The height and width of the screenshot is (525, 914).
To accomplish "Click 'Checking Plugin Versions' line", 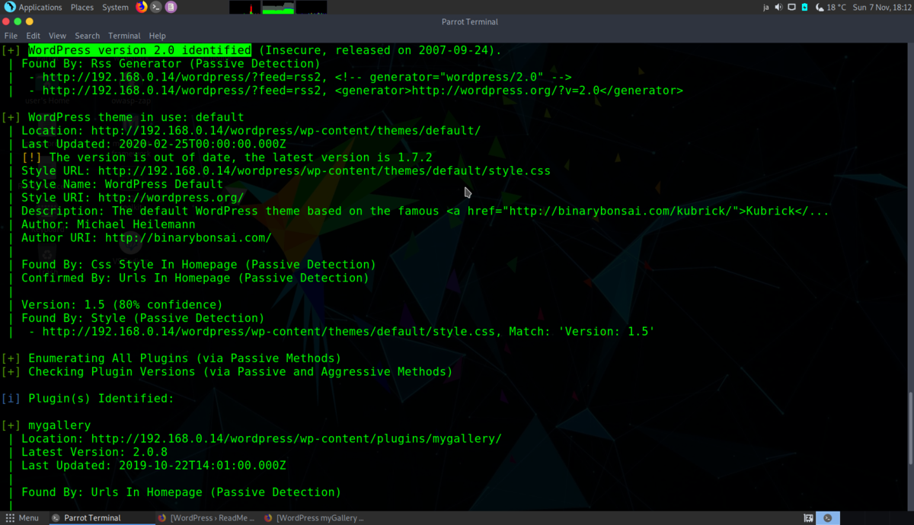I will (240, 372).
